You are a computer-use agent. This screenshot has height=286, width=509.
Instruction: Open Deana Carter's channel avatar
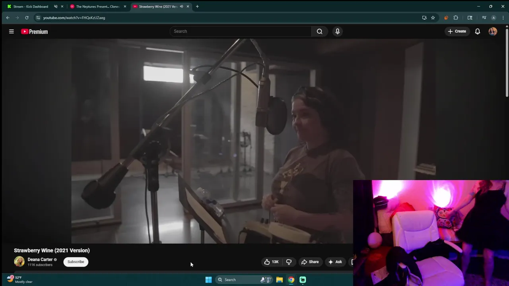click(x=19, y=261)
